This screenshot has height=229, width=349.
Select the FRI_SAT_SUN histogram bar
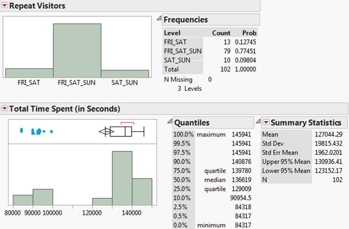[77, 50]
